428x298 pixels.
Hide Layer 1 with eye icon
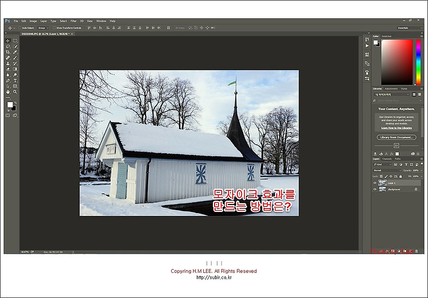375,183
